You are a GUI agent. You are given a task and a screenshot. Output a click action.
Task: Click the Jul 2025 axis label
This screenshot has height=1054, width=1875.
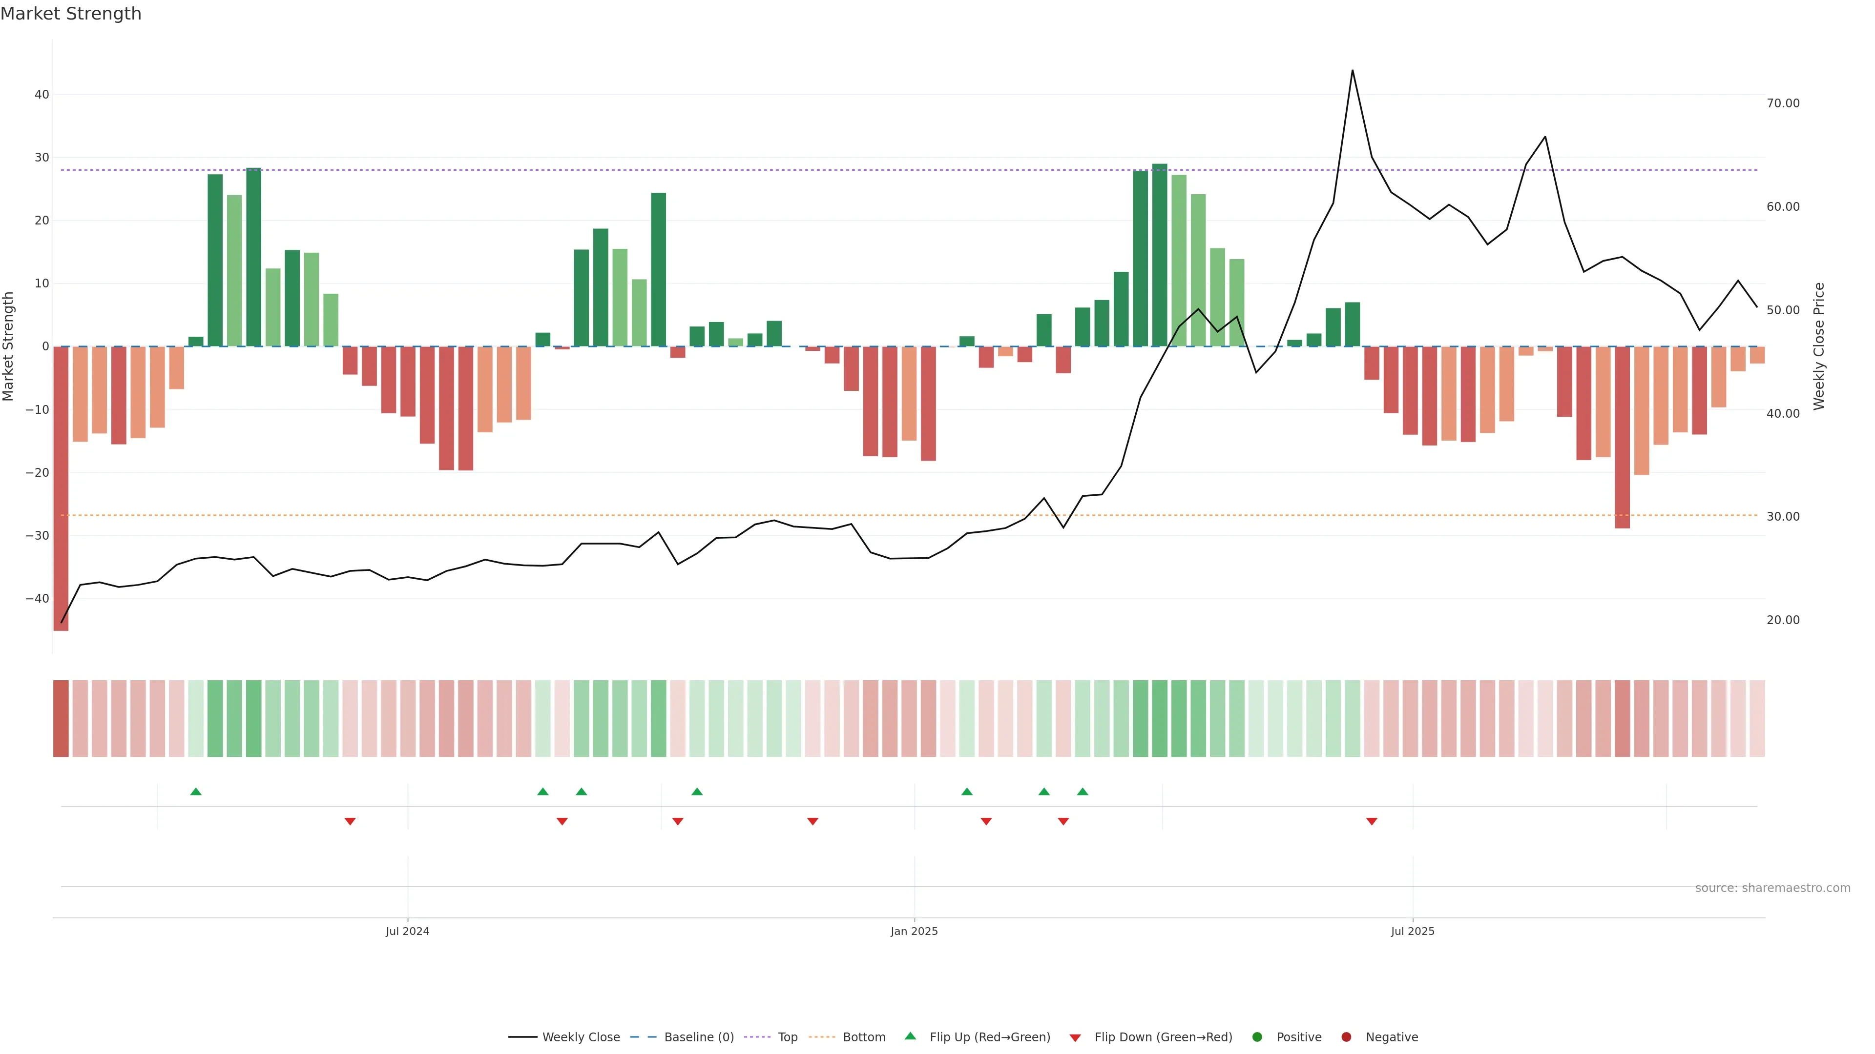point(1412,931)
